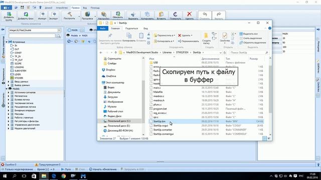The width and height of the screenshot is (321, 180).
Task: Expand the Математика tree node
Action: pos(9,96)
